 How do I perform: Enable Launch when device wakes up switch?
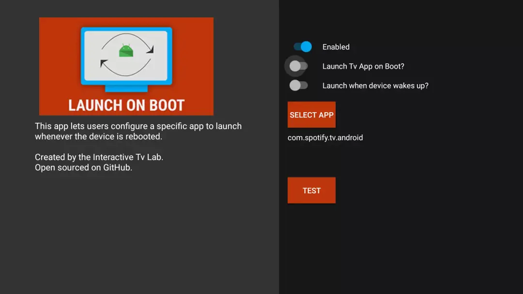298,85
